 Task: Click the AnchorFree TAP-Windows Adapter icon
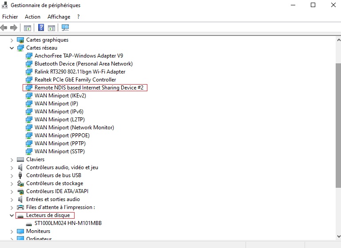[29, 56]
